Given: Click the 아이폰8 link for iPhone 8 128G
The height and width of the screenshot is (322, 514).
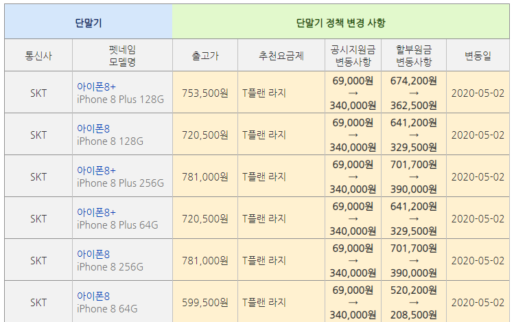Looking at the screenshot, I should tap(93, 128).
